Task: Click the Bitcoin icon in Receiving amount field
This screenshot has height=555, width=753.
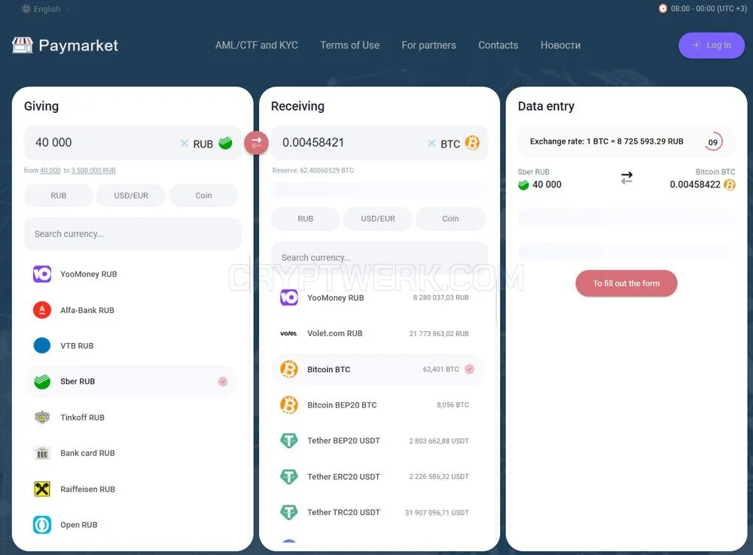Action: click(x=472, y=143)
